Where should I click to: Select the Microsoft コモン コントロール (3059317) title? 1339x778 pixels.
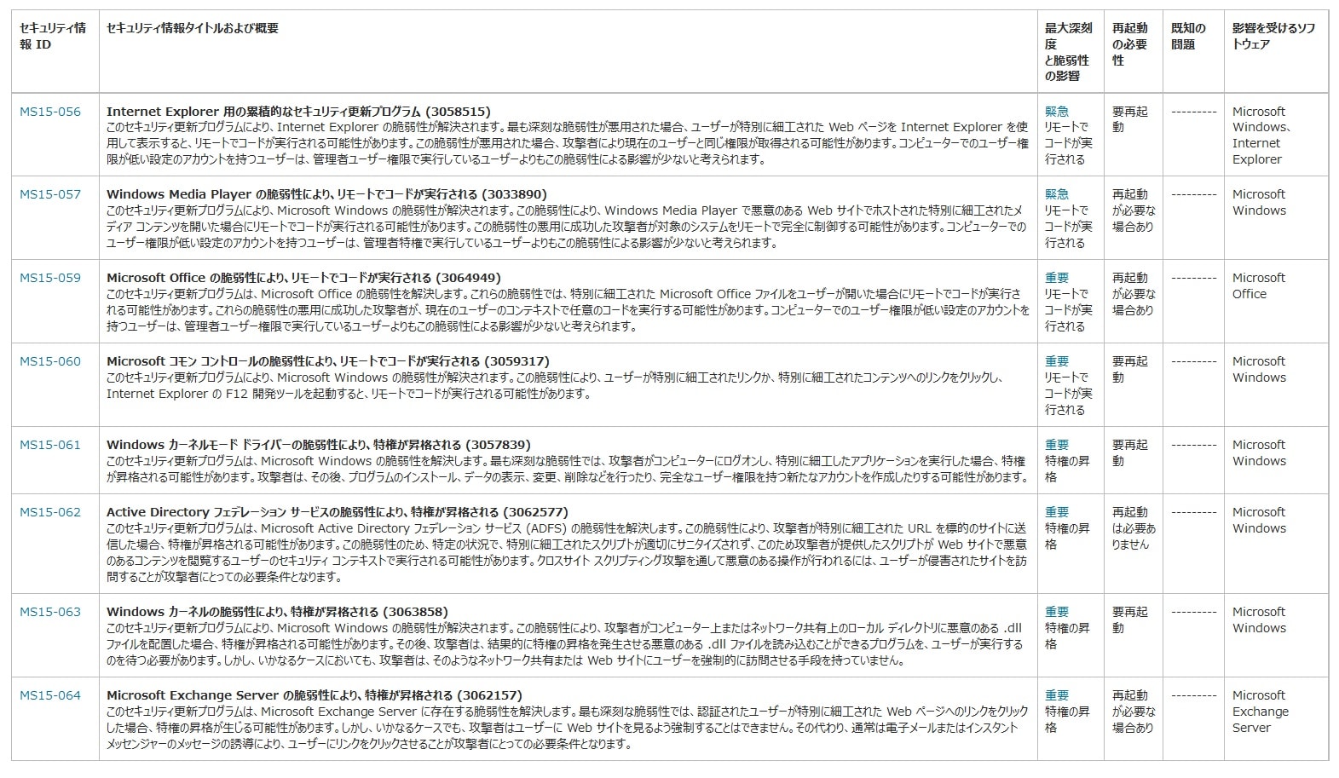pos(328,361)
